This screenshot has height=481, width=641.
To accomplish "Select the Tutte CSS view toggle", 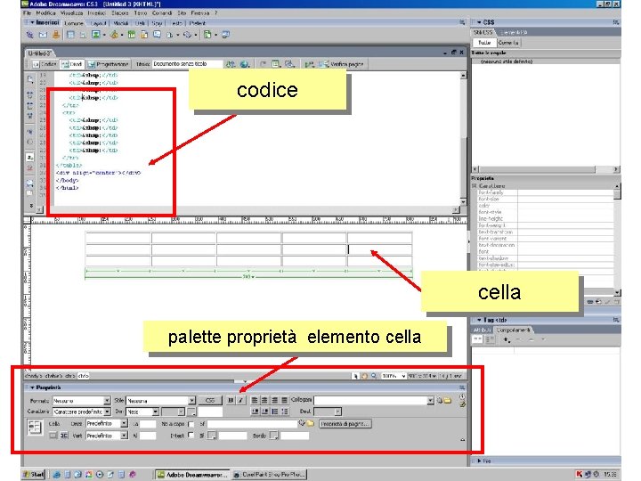I will pos(484,43).
